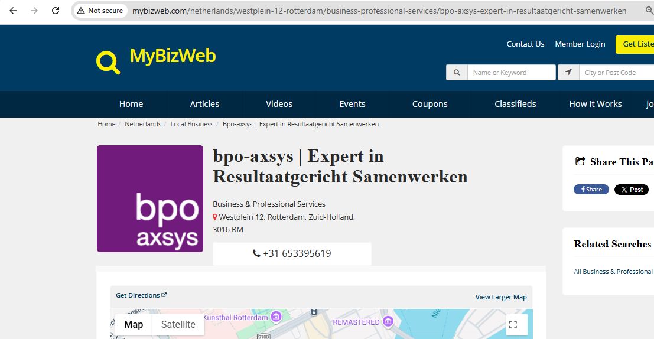This screenshot has height=339, width=654.
Task: Focus the City or Post Code field
Action: pyautogui.click(x=616, y=72)
